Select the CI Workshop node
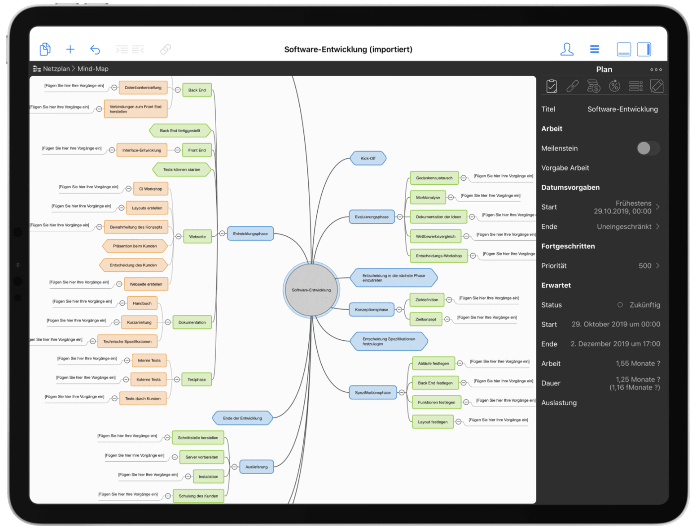The width and height of the screenshot is (697, 529). coord(151,189)
